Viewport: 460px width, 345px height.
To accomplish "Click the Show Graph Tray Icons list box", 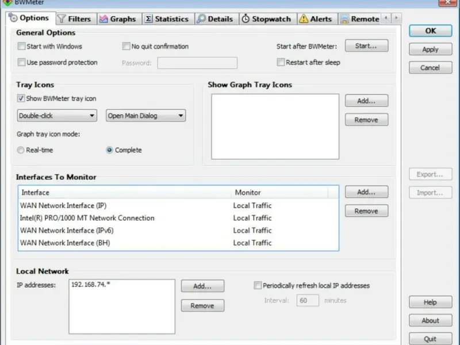I will pyautogui.click(x=275, y=126).
